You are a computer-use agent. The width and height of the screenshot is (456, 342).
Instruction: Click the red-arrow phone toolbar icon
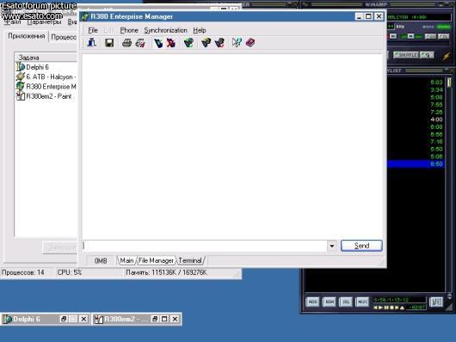(x=219, y=43)
